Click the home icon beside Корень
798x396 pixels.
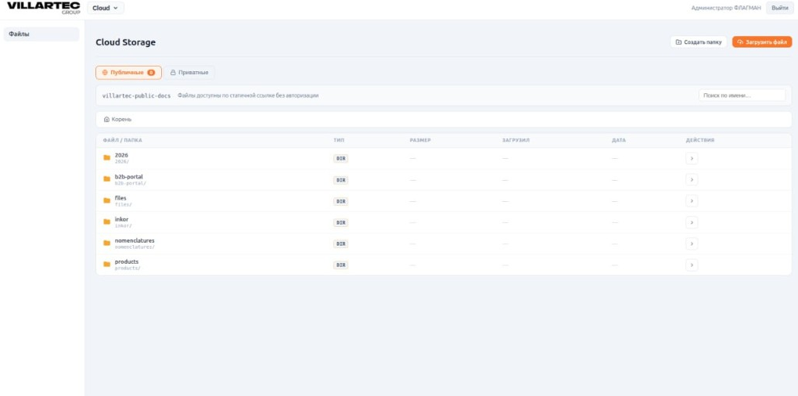coord(106,119)
